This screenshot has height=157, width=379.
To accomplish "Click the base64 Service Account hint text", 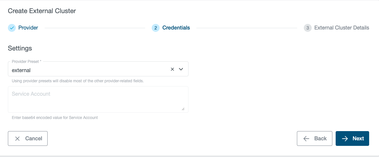I will coord(55,117).
